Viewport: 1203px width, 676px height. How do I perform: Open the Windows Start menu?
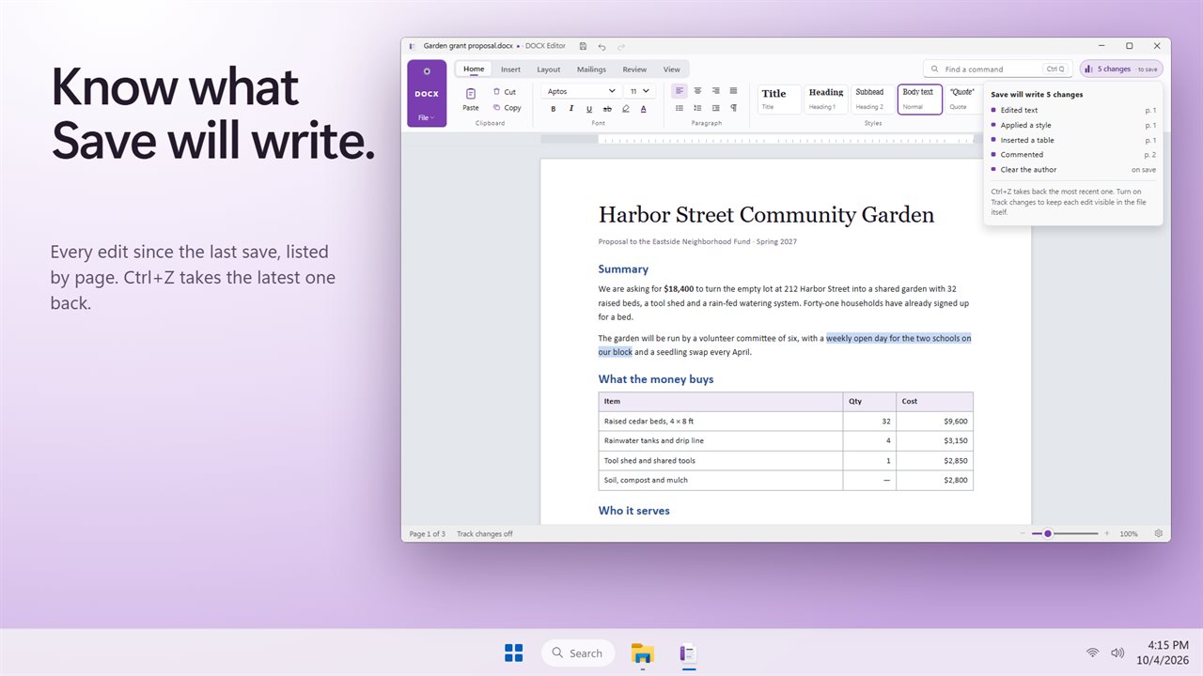tap(513, 653)
